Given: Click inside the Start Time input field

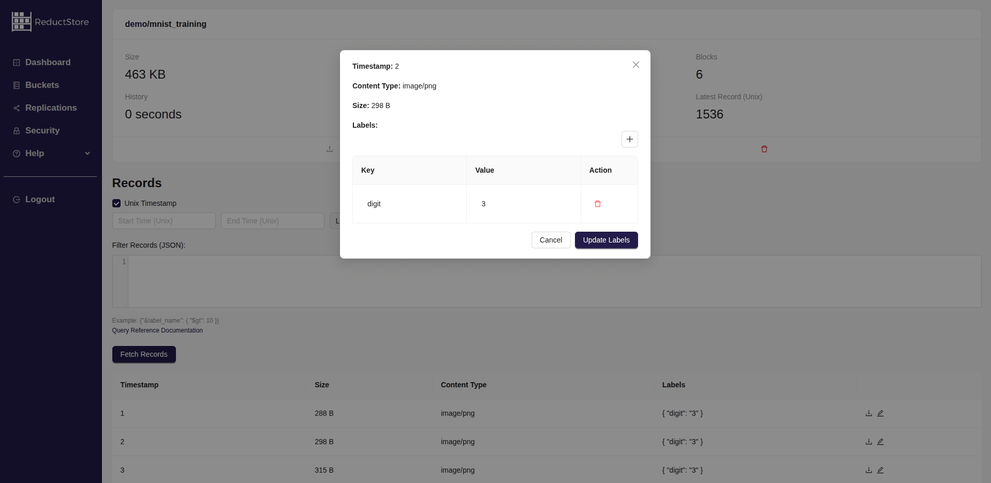Looking at the screenshot, I should [x=163, y=221].
